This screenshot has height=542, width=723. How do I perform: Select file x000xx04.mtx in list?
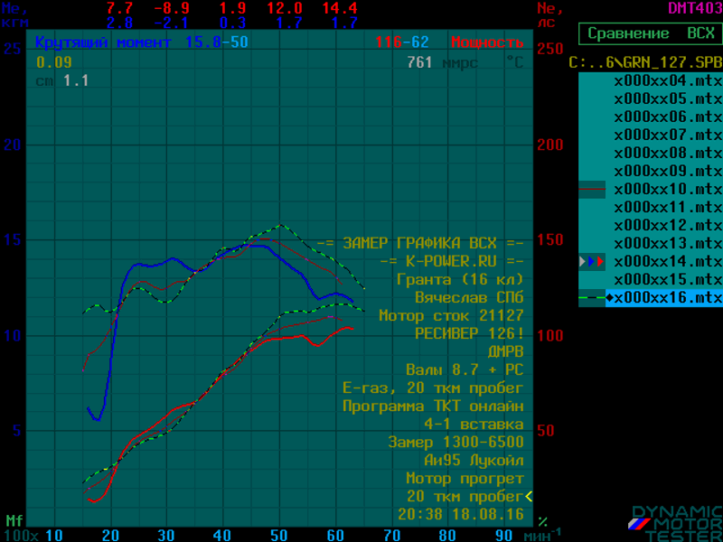click(x=668, y=81)
